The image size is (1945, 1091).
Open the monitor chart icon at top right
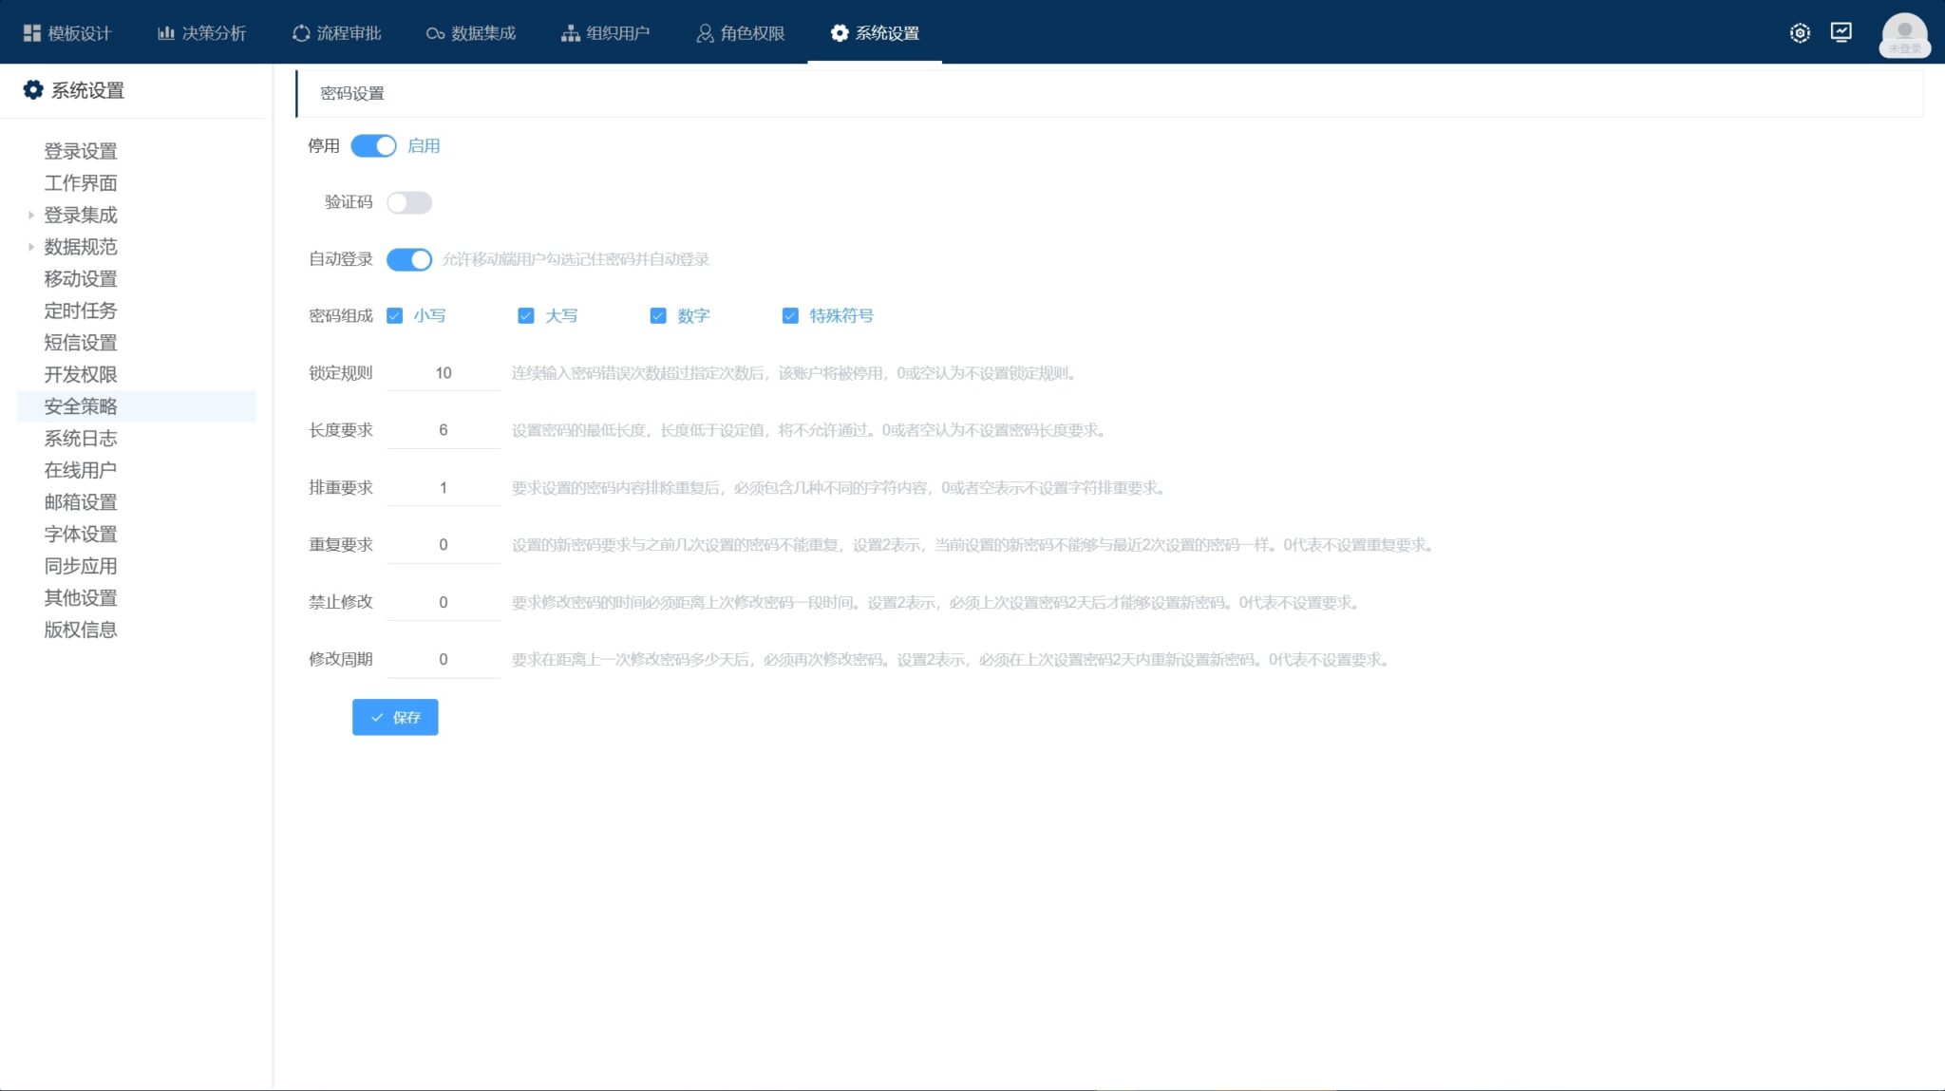pyautogui.click(x=1841, y=32)
